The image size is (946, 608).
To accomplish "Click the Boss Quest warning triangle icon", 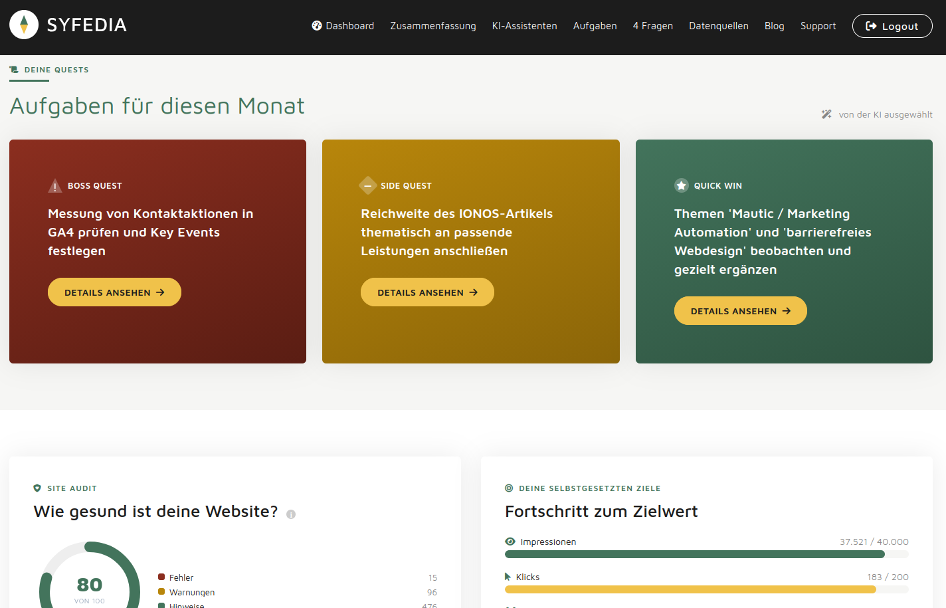I will click(x=55, y=185).
